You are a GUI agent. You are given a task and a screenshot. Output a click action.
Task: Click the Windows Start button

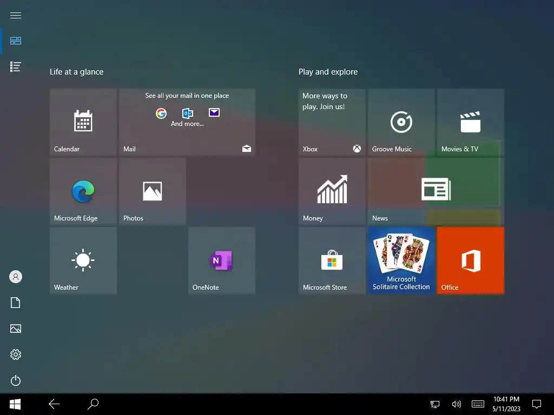pos(15,404)
